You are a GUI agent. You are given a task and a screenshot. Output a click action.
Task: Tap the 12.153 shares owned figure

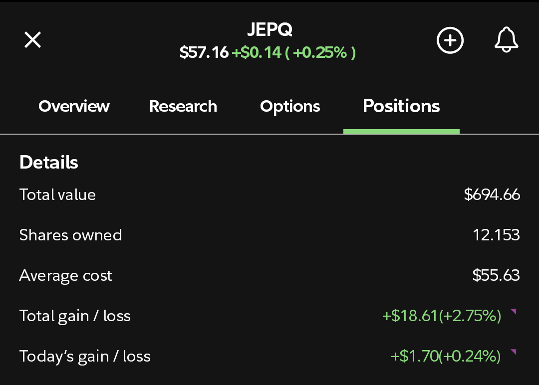(x=497, y=235)
